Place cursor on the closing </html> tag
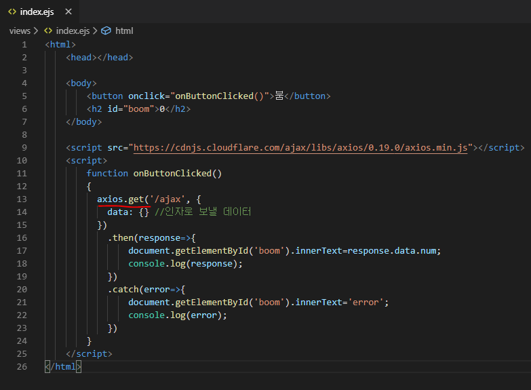The height and width of the screenshot is (390, 531). tap(63, 366)
